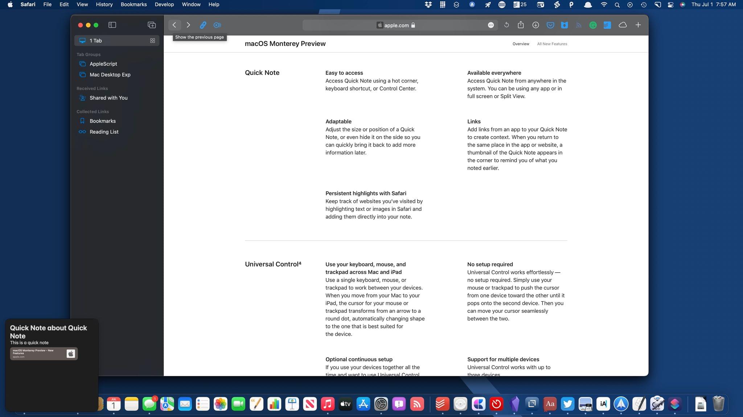
Task: Expand Collected Links section in sidebar
Action: 93,111
